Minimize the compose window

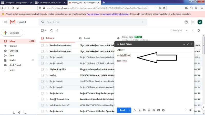(x=184, y=44)
